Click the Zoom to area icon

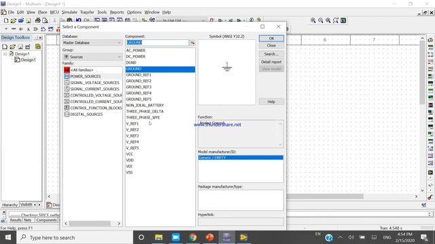click(328, 20)
